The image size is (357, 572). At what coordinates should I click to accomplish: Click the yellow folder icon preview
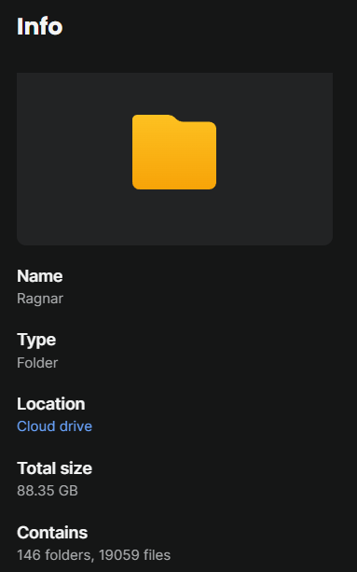click(x=174, y=152)
